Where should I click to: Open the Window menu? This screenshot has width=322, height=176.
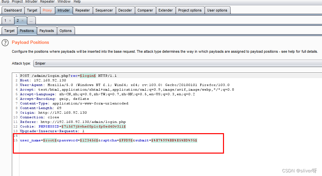coord(64,2)
